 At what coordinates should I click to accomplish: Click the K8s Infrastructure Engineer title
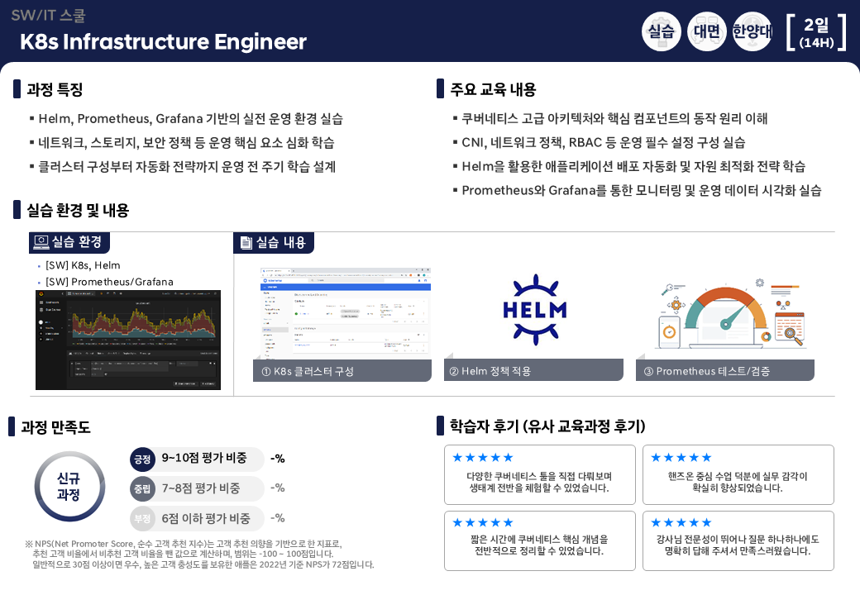[x=163, y=41]
